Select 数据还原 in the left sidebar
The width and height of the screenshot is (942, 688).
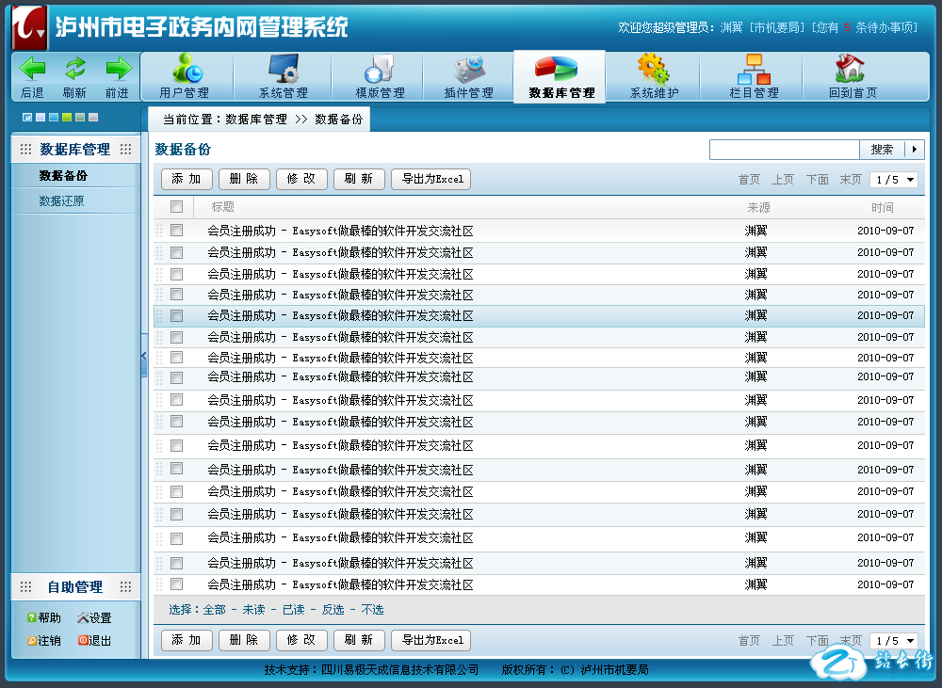pos(62,200)
